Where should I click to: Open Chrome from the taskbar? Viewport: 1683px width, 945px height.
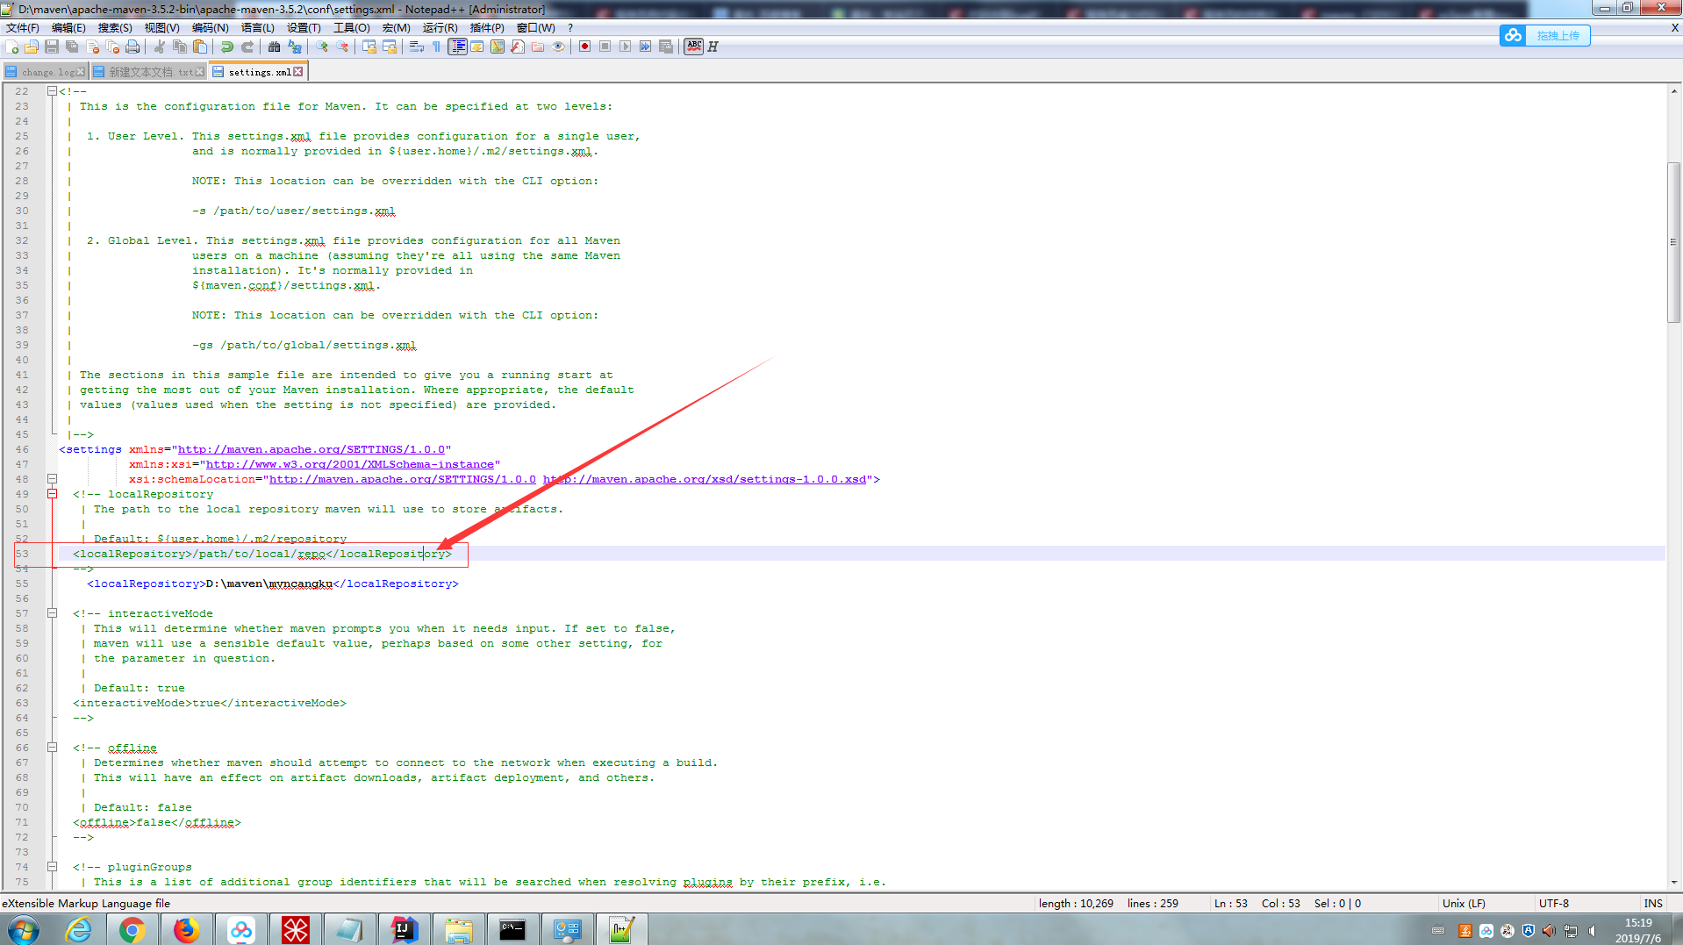pyautogui.click(x=132, y=930)
